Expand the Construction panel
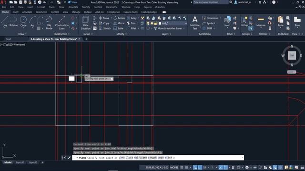Screen dimensions: 305x171 pyautogui.click(x=61, y=34)
